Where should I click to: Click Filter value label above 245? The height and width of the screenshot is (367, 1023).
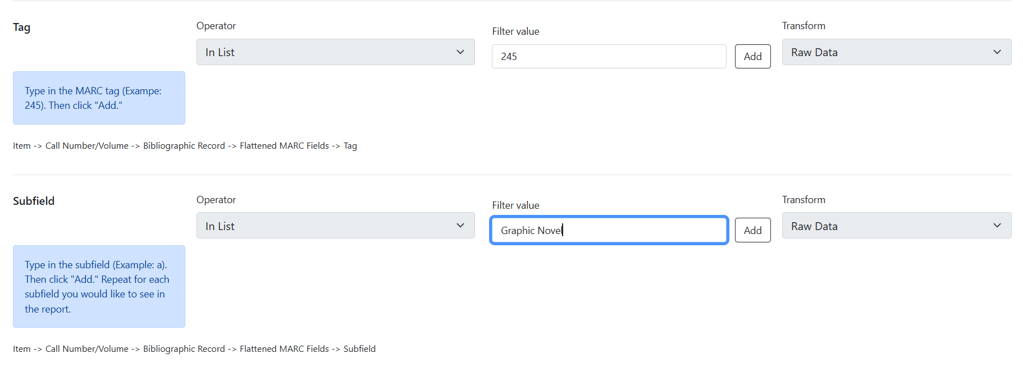(x=515, y=31)
